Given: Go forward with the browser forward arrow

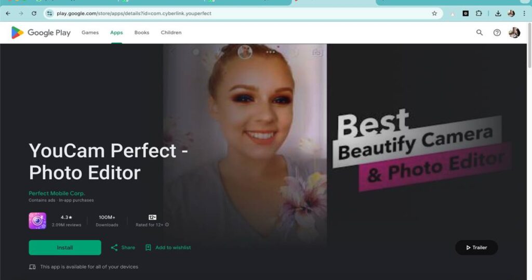Looking at the screenshot, I should pos(21,13).
